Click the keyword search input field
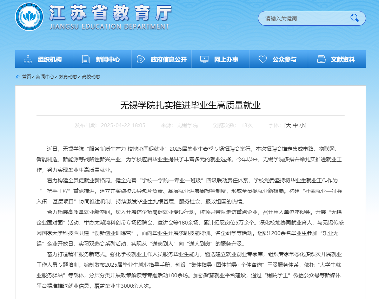This screenshot has width=379, height=299. click(x=302, y=18)
